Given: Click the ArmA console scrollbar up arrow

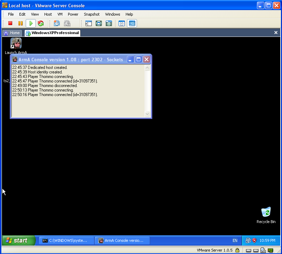Looking at the screenshot, I should [x=147, y=68].
